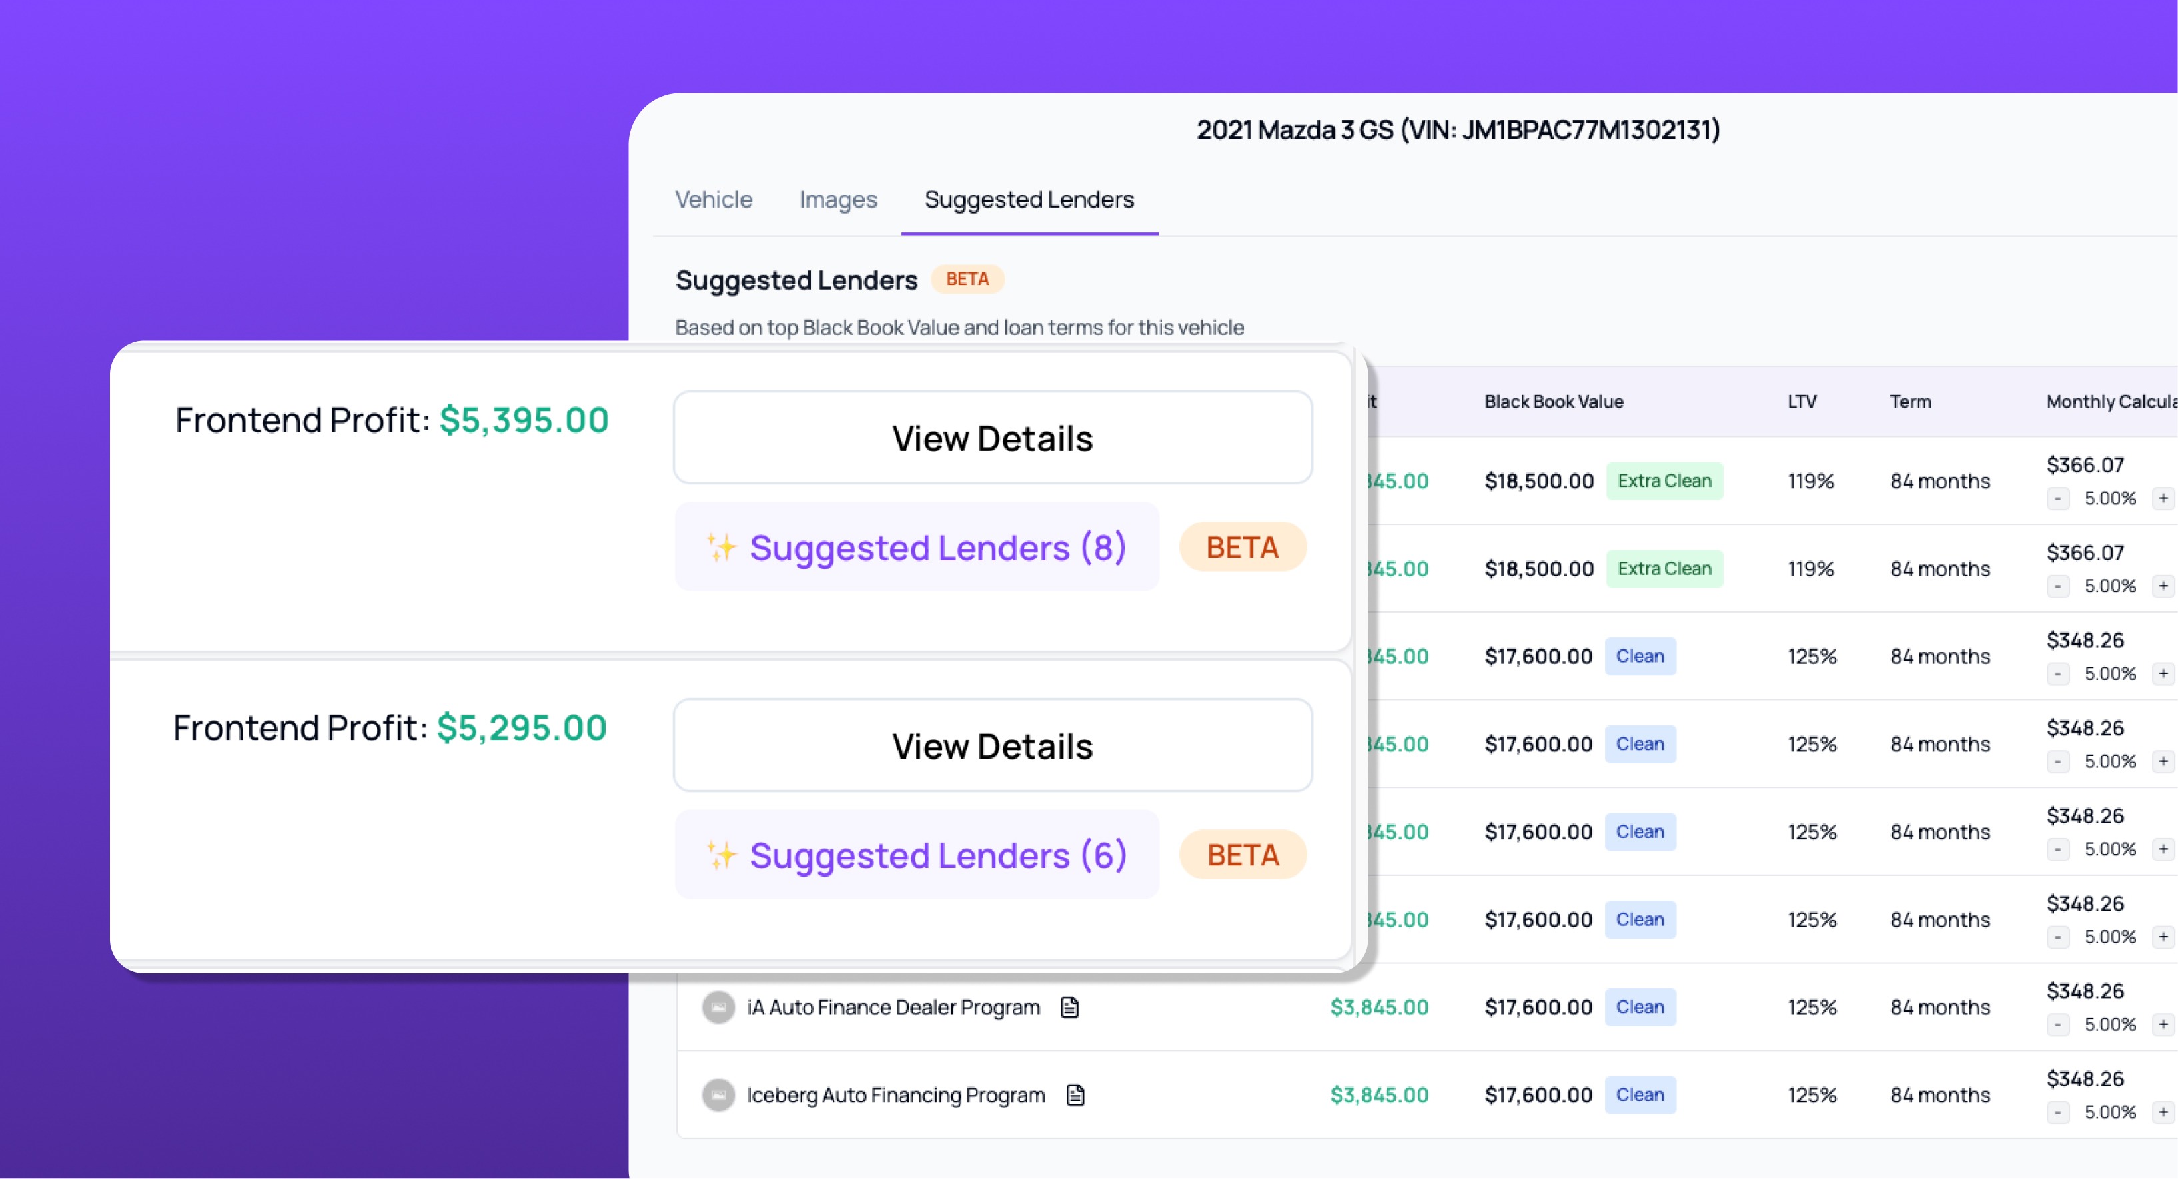Open document icon next to Iceberg Auto Financing Program

coord(1075,1095)
